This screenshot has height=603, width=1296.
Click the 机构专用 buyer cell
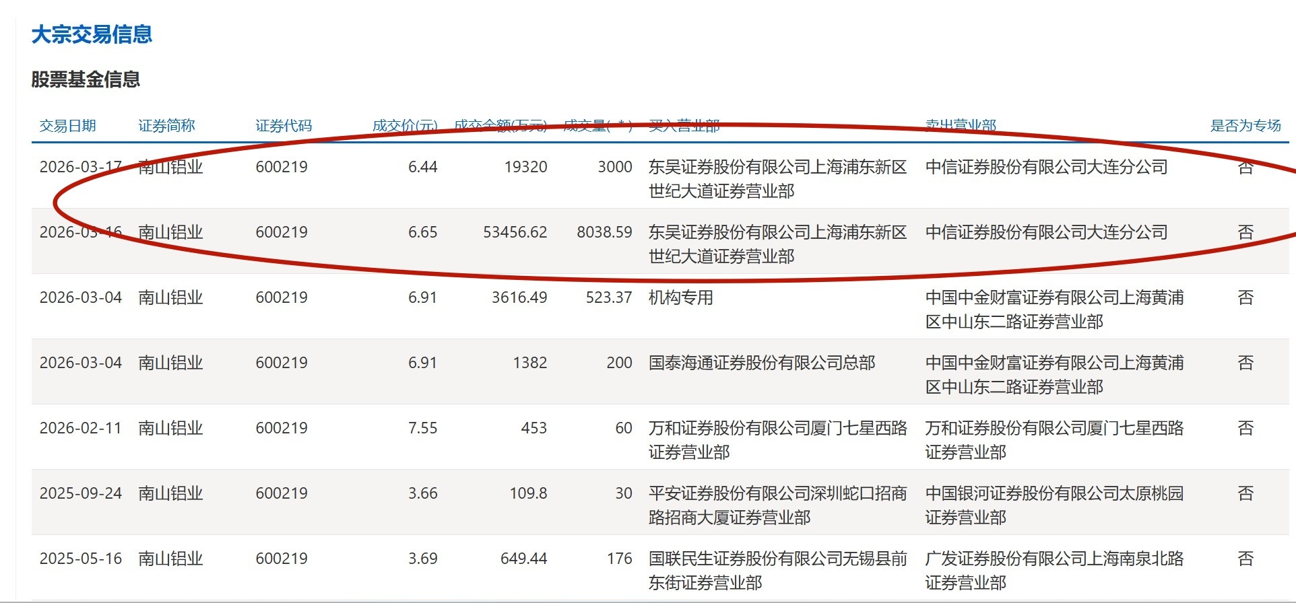point(680,297)
